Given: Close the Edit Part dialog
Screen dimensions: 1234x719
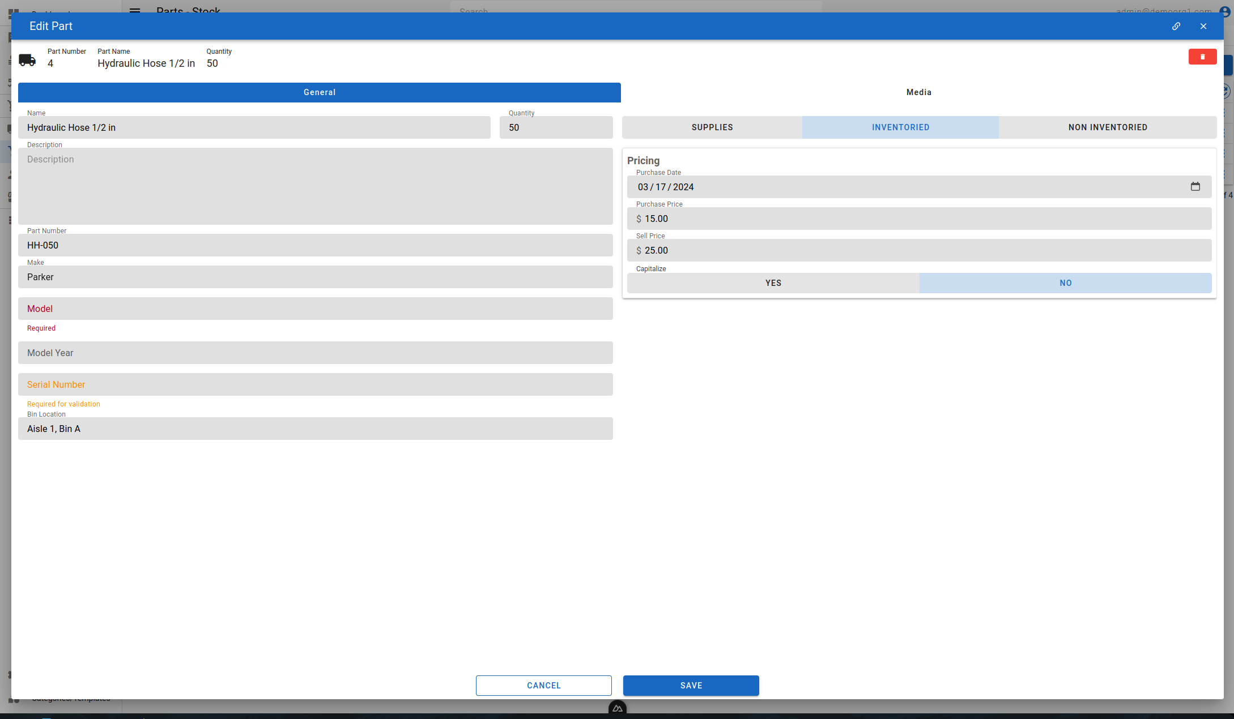Looking at the screenshot, I should coord(1203,26).
